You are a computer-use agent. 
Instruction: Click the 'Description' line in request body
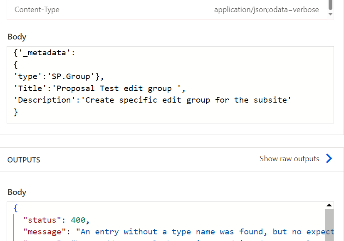pyautogui.click(x=152, y=100)
